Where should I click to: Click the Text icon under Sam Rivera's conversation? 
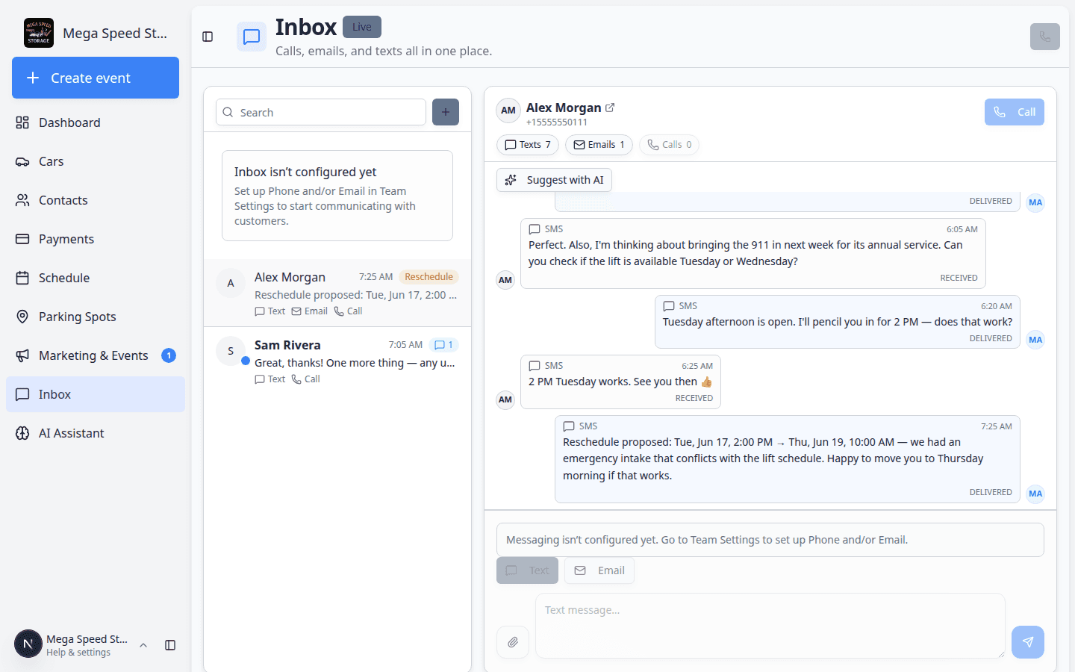(260, 379)
